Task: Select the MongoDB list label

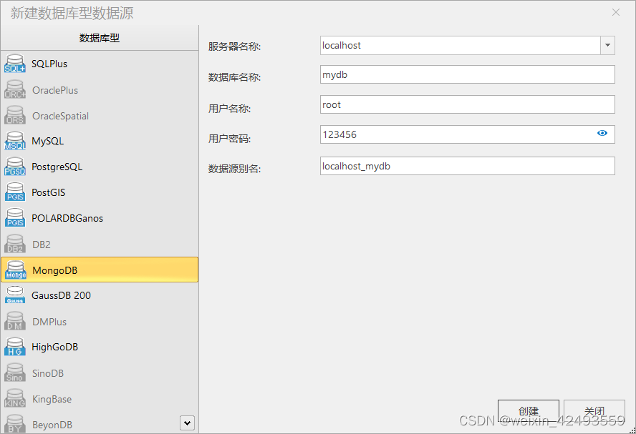Action: point(54,270)
